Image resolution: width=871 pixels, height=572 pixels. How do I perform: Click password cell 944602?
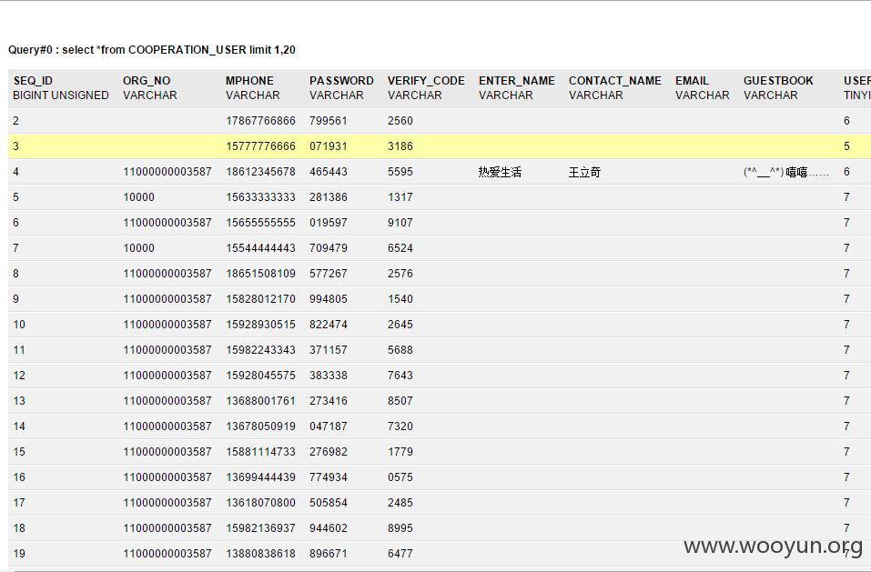point(329,528)
